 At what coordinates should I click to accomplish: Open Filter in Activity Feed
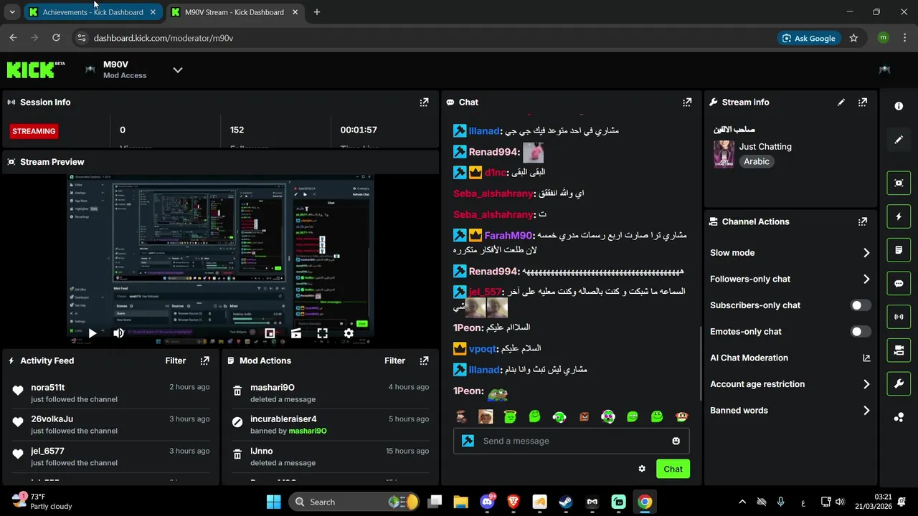pyautogui.click(x=176, y=360)
